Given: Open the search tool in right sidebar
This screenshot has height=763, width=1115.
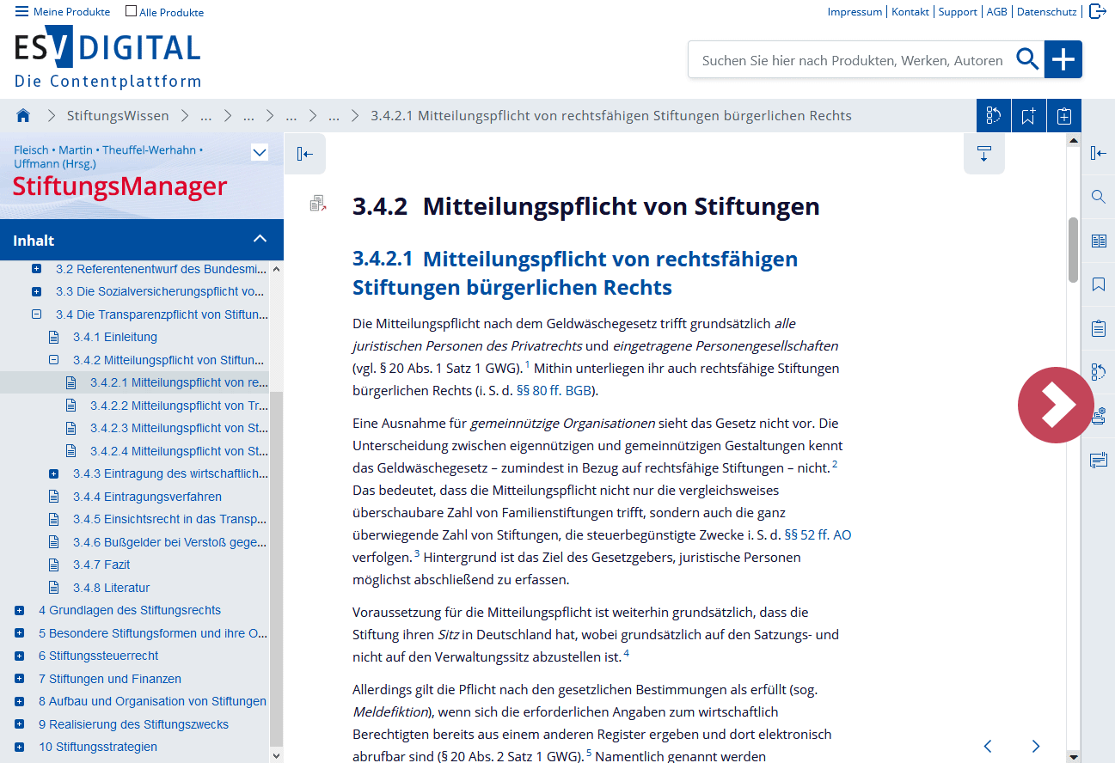Looking at the screenshot, I should tap(1098, 197).
